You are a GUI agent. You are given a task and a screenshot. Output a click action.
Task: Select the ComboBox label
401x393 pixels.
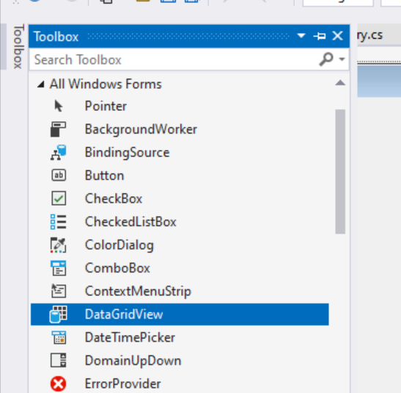[x=117, y=268]
